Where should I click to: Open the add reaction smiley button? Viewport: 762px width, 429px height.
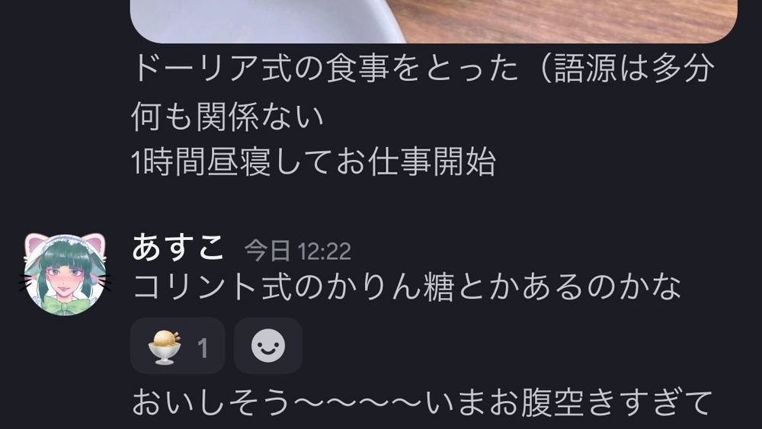[268, 346]
